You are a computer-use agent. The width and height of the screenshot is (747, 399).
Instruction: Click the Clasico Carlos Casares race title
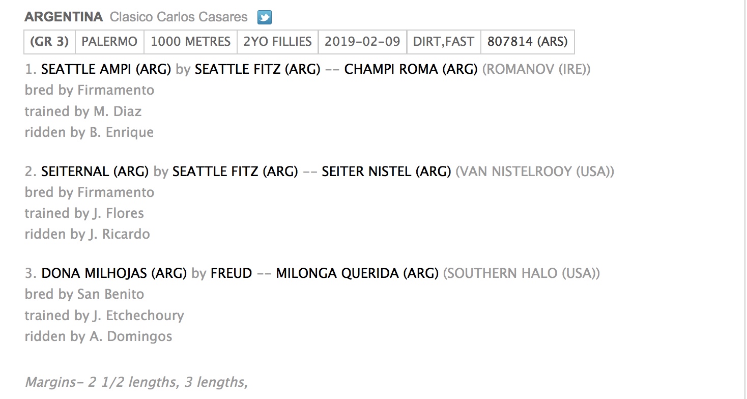click(x=179, y=17)
